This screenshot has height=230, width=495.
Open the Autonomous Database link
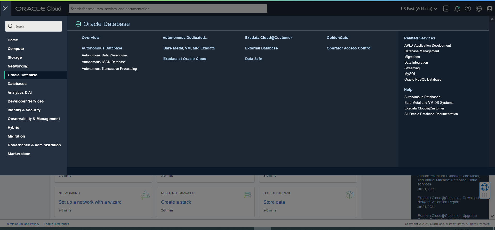102,48
